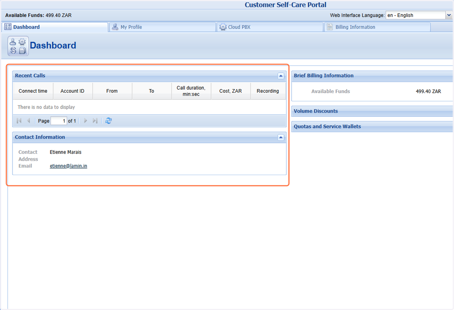This screenshot has width=454, height=310.
Task: Click the large Dashboard icon by the title
Action: pyautogui.click(x=18, y=46)
